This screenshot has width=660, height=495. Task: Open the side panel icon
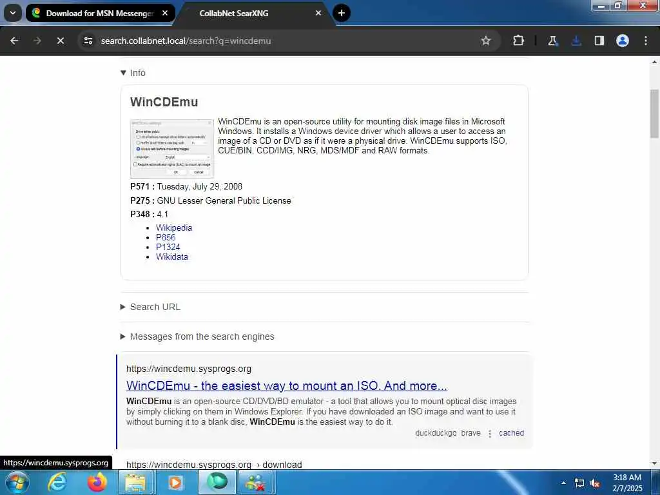point(599,41)
